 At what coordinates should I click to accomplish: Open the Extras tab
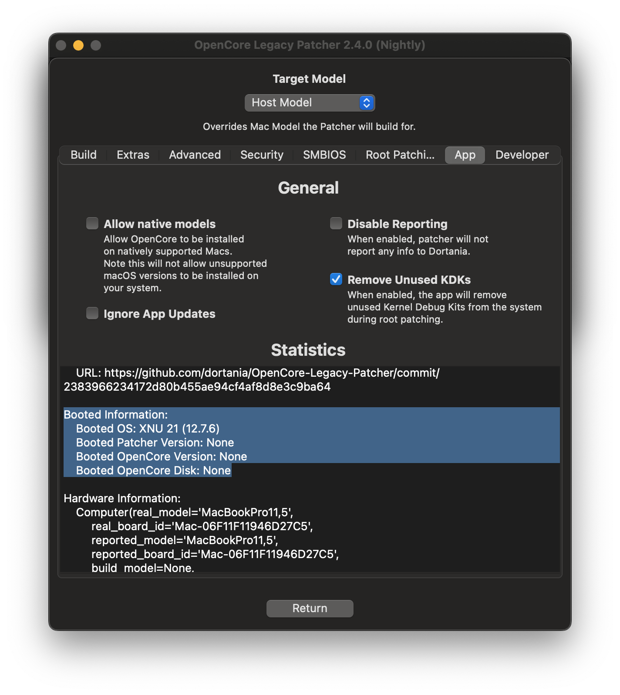pyautogui.click(x=133, y=155)
